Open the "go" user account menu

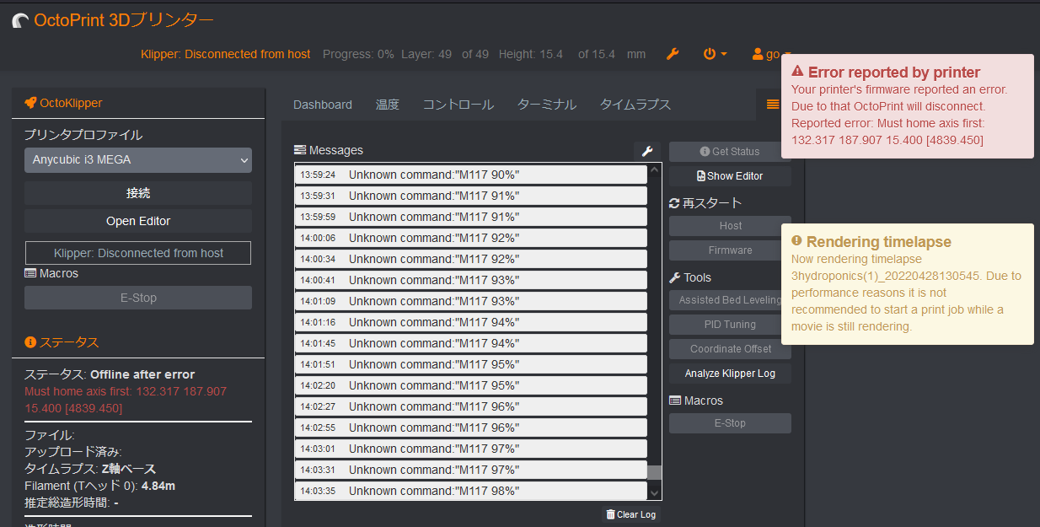tap(771, 54)
